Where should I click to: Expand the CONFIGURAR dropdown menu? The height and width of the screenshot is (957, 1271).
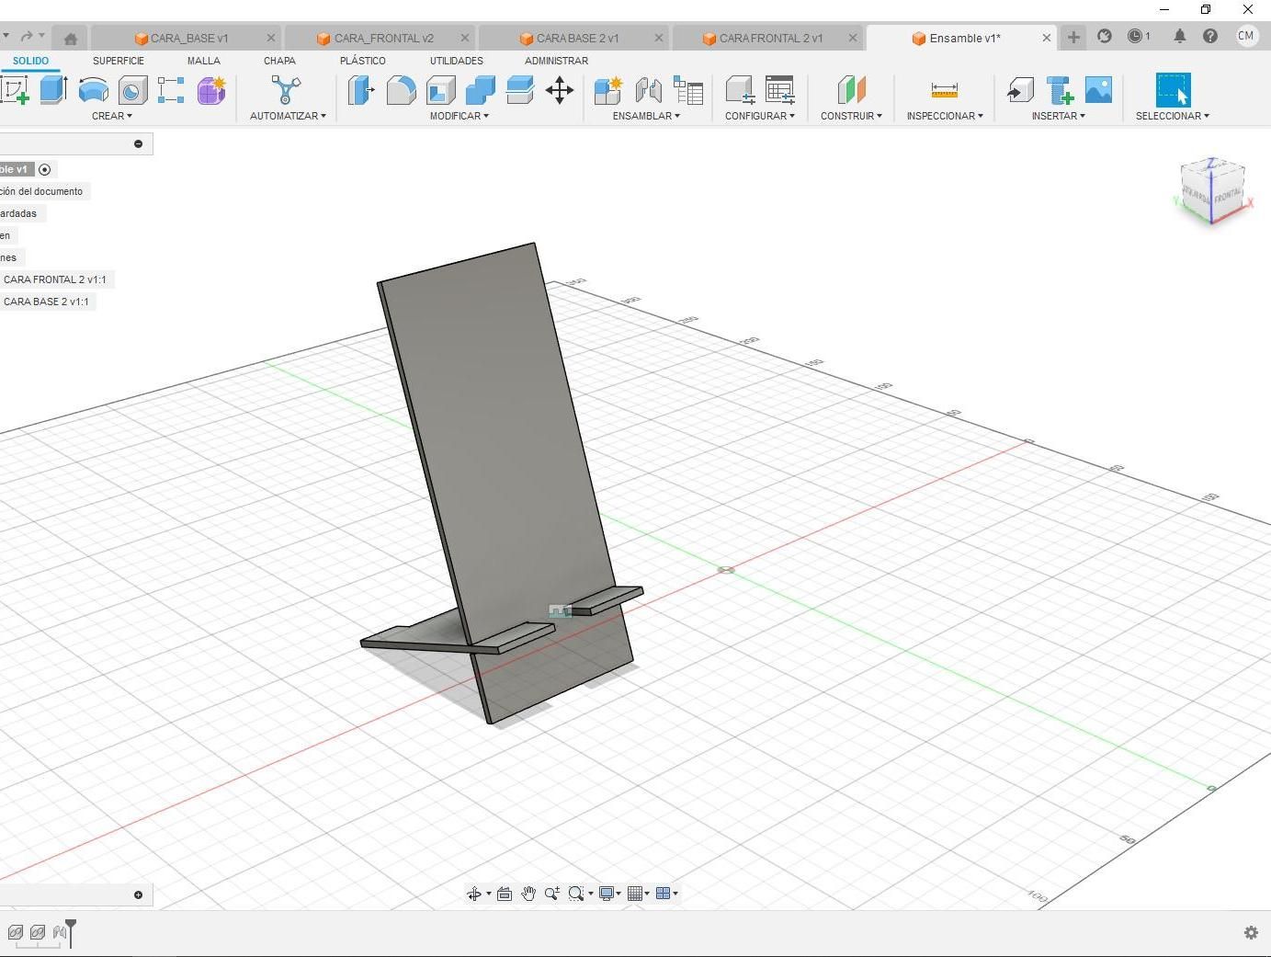[760, 116]
